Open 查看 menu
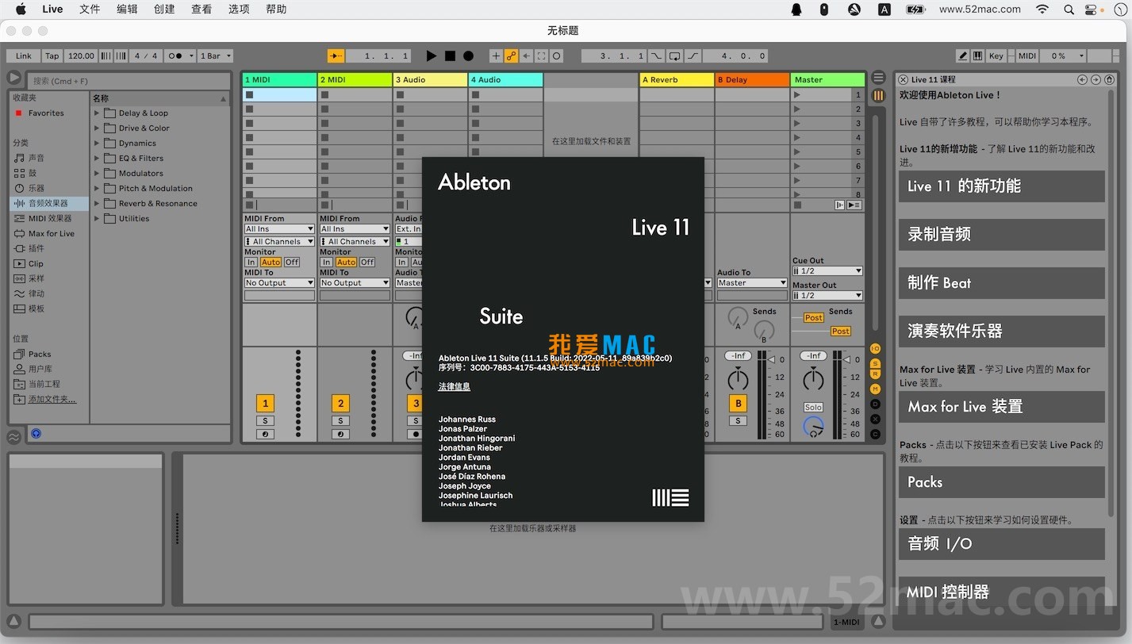The height and width of the screenshot is (644, 1132). 201,10
